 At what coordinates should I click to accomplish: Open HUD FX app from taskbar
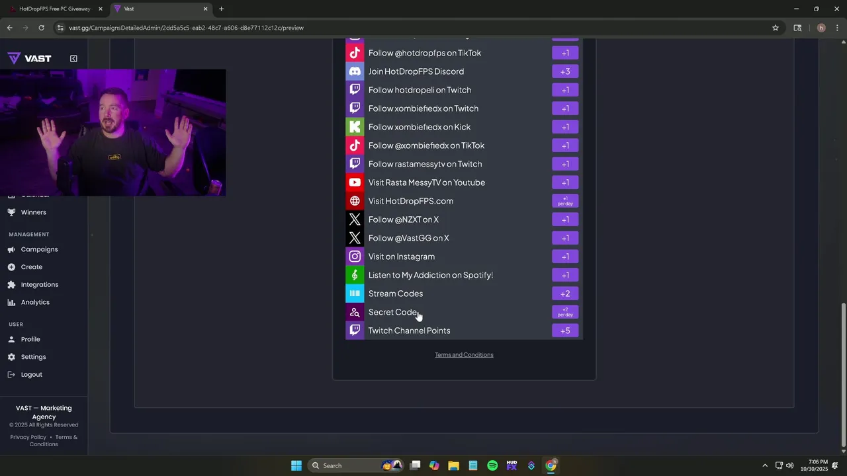512,465
